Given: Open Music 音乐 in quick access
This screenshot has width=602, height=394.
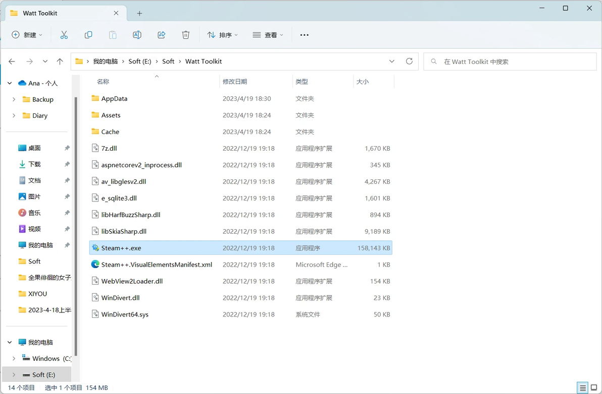Looking at the screenshot, I should point(34,213).
